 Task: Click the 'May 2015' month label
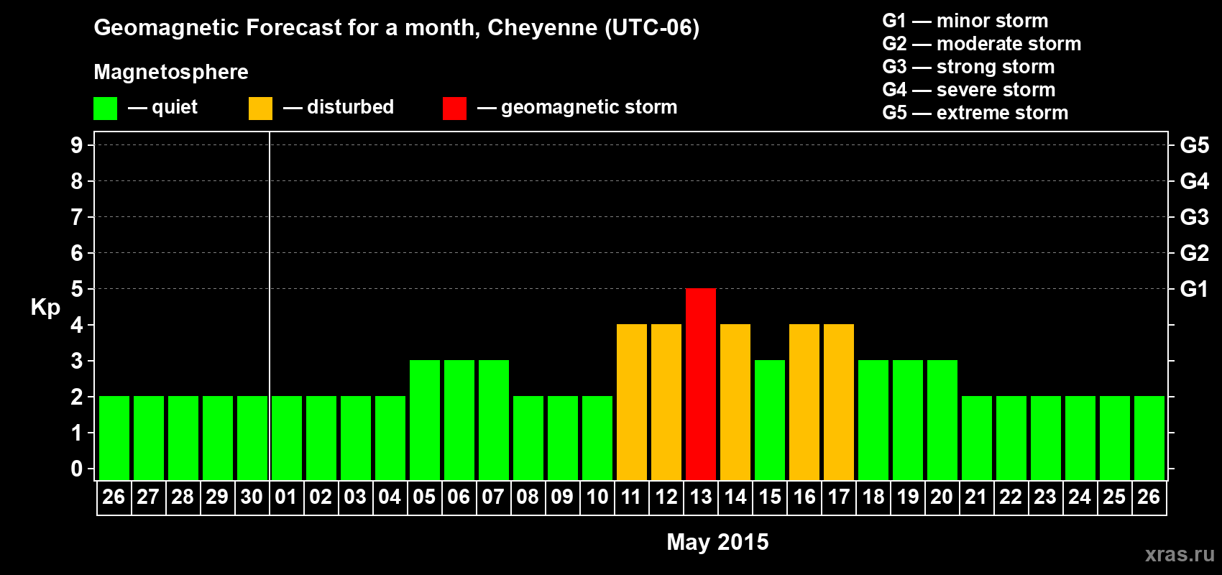[717, 542]
